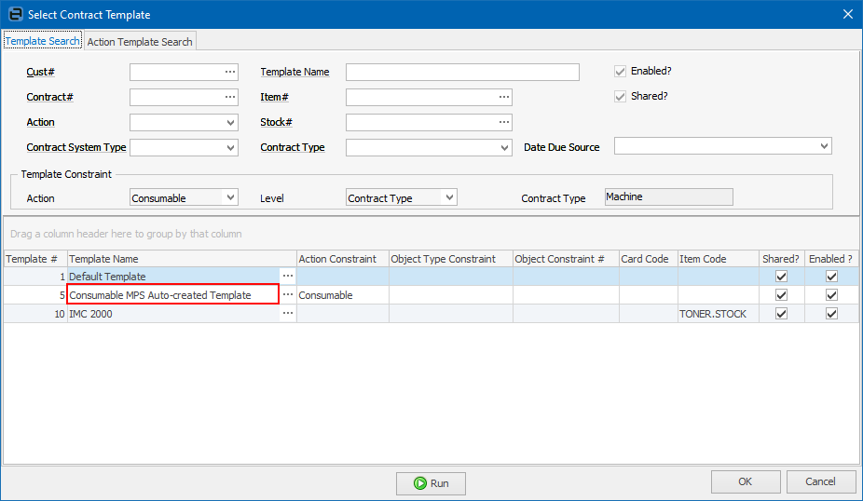Sort by the Template Name column header

[182, 259]
